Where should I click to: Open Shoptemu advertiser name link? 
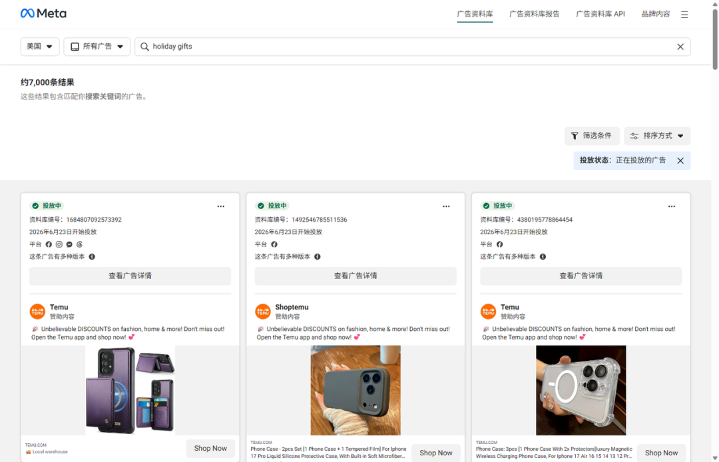pos(292,307)
